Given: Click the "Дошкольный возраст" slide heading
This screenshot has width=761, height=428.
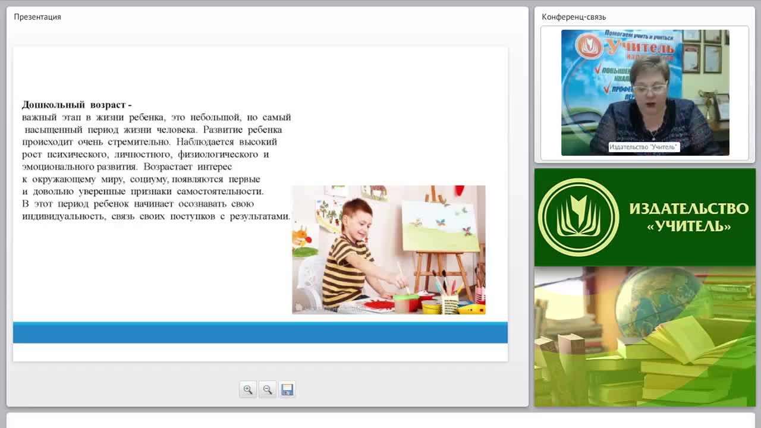Looking at the screenshot, I should 77,105.
